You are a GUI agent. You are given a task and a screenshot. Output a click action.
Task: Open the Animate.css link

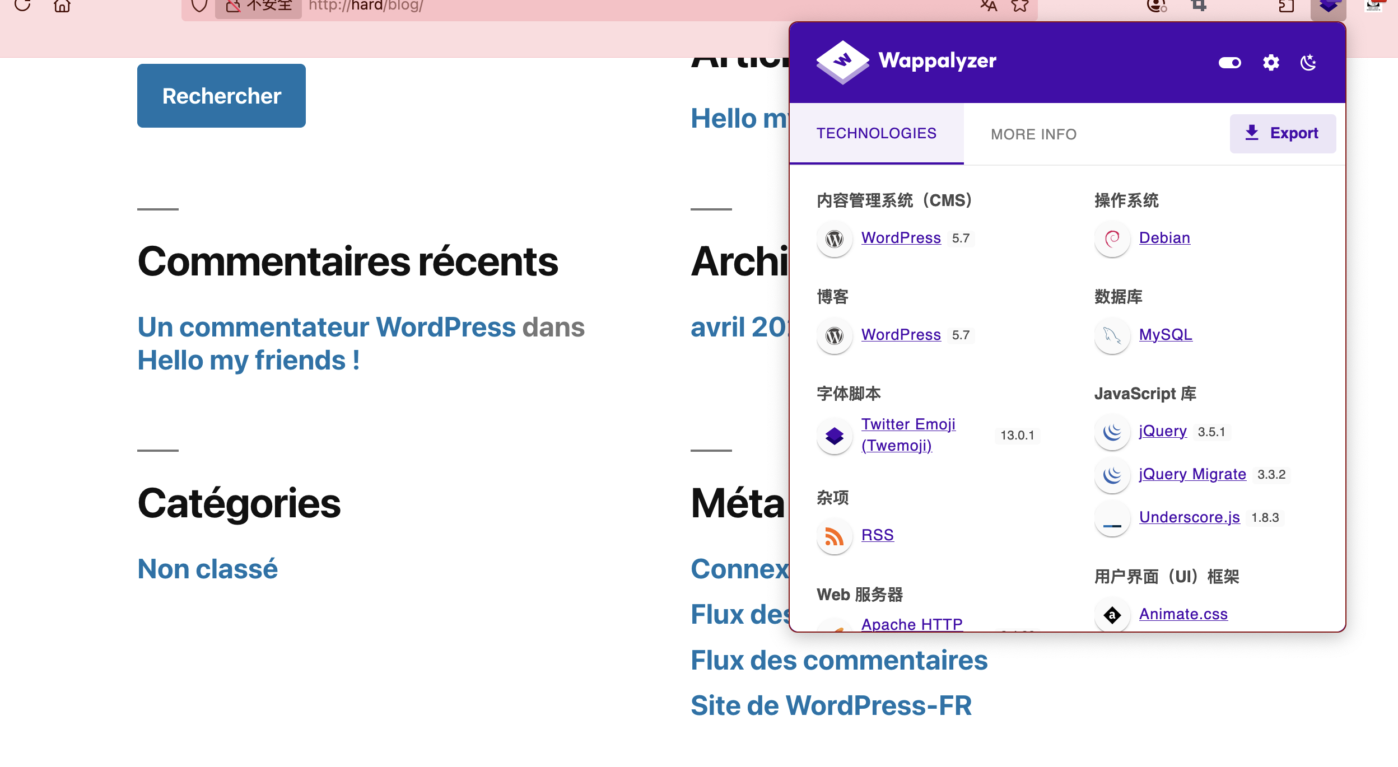(1183, 614)
